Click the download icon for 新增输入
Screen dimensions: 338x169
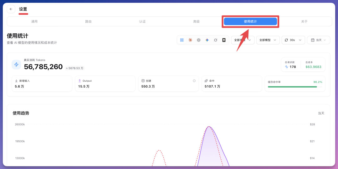[16, 81]
